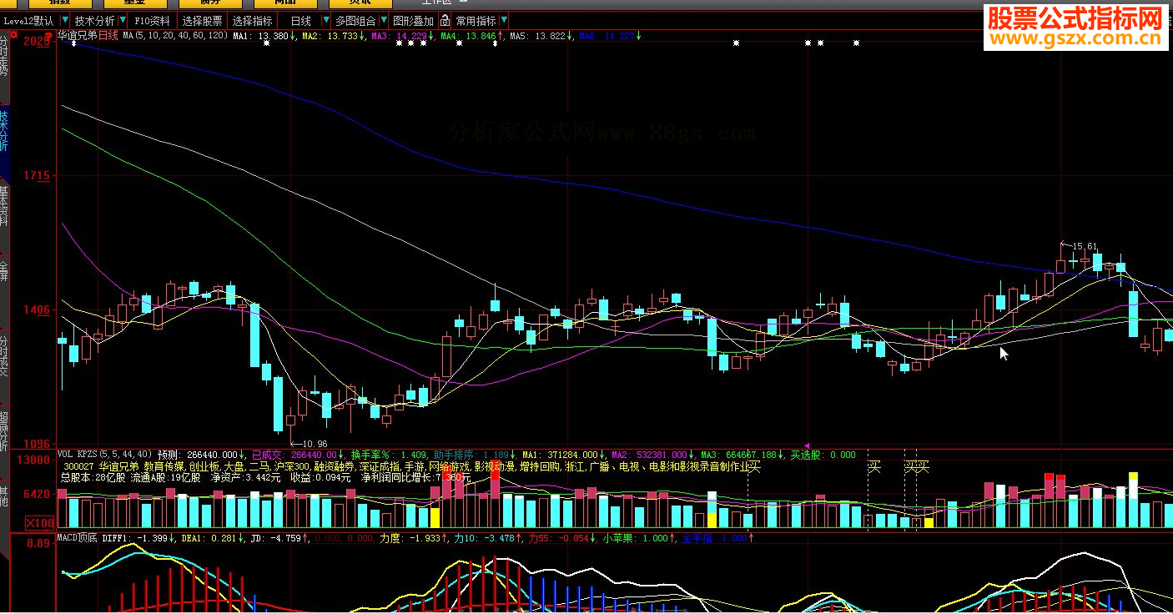The width and height of the screenshot is (1173, 614).
Task: Click the star info marker below MA1 value
Action: click(266, 43)
